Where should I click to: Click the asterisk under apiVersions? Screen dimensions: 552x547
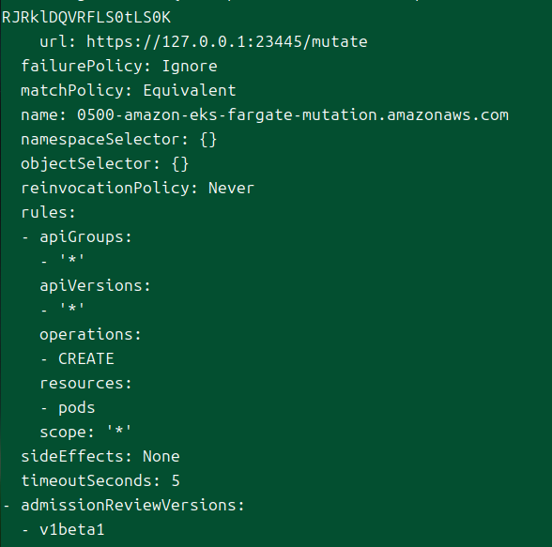(71, 309)
